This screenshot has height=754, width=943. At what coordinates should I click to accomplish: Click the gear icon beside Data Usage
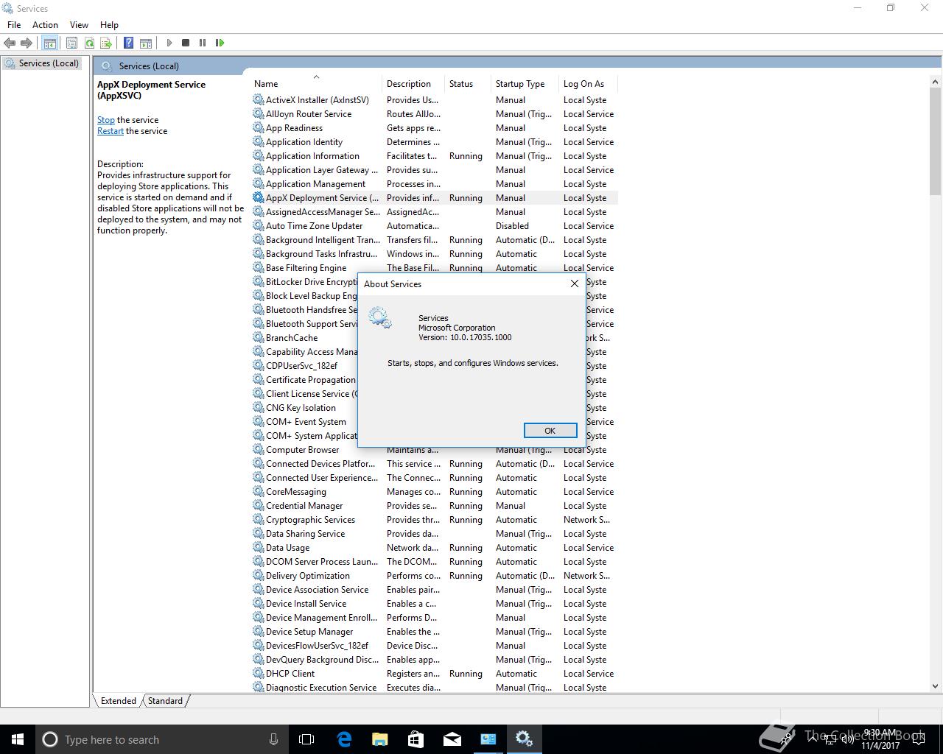point(258,547)
